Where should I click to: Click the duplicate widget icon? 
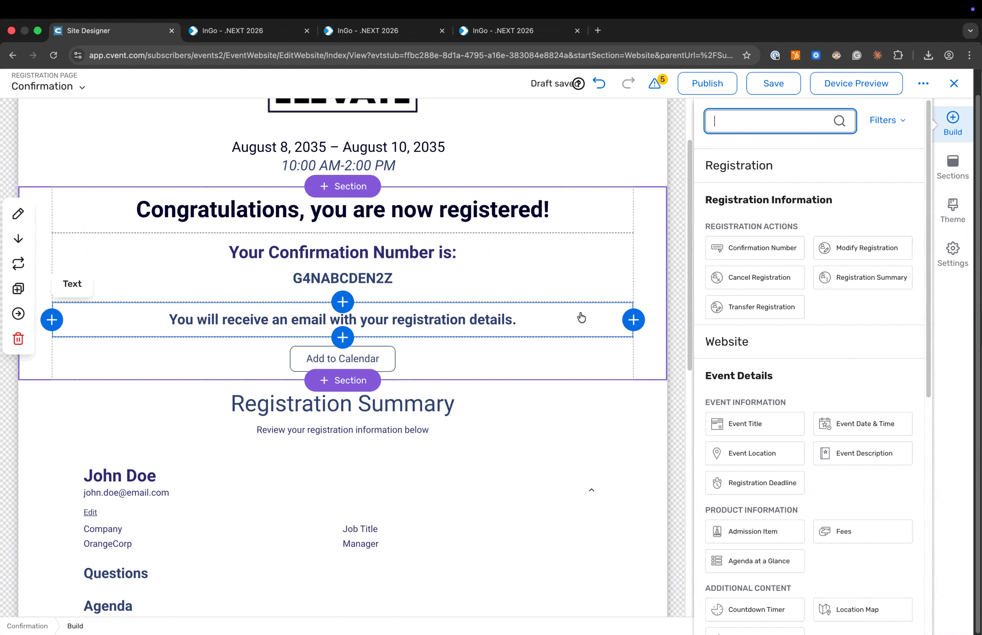tap(18, 289)
